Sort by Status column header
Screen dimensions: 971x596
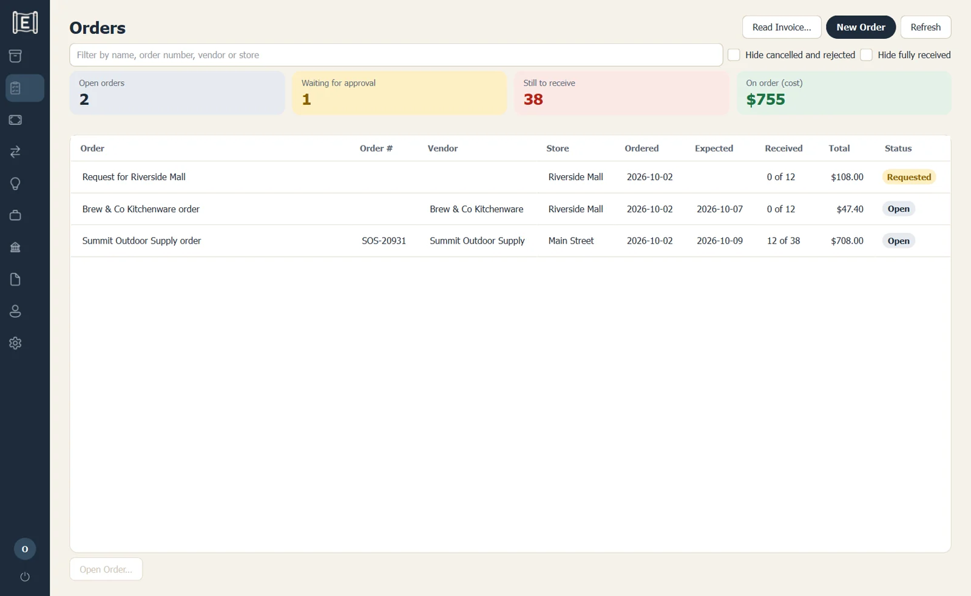(x=898, y=149)
